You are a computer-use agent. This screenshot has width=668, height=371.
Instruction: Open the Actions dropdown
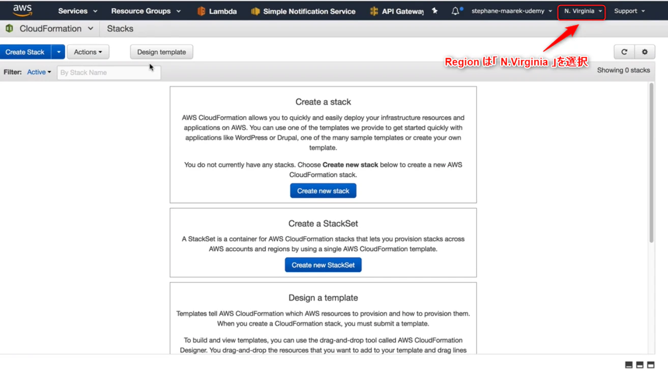click(x=88, y=52)
